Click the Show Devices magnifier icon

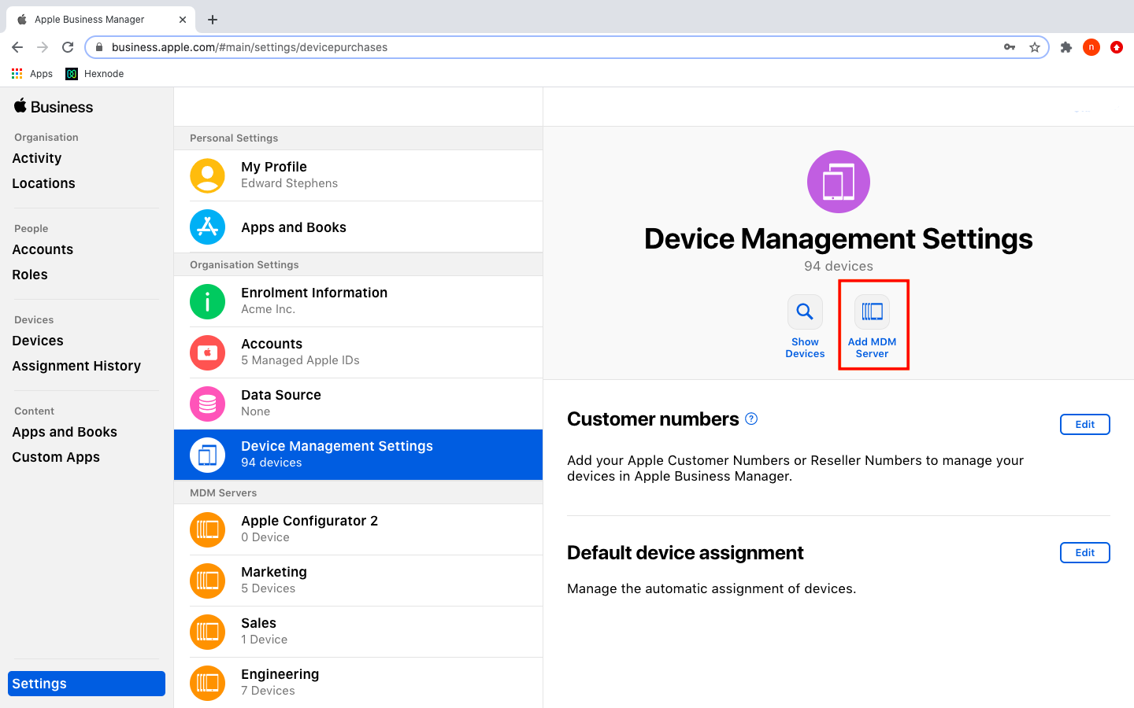click(x=805, y=312)
